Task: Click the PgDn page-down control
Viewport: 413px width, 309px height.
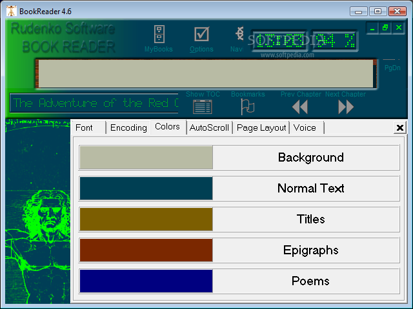Action: [x=392, y=68]
